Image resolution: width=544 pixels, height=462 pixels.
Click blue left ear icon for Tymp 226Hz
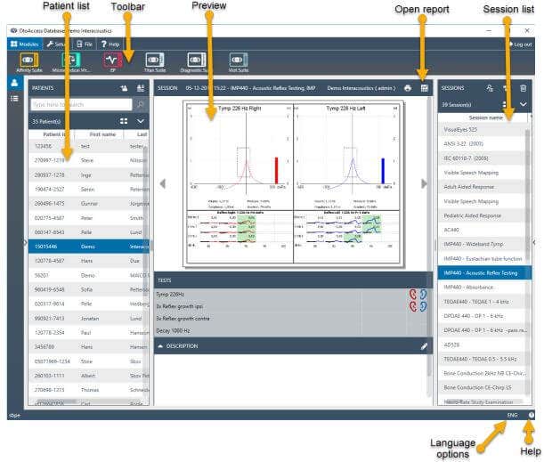(423, 294)
